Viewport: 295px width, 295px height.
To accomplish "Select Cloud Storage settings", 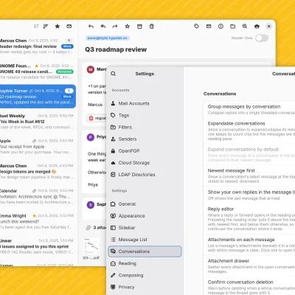I will (x=145, y=163).
